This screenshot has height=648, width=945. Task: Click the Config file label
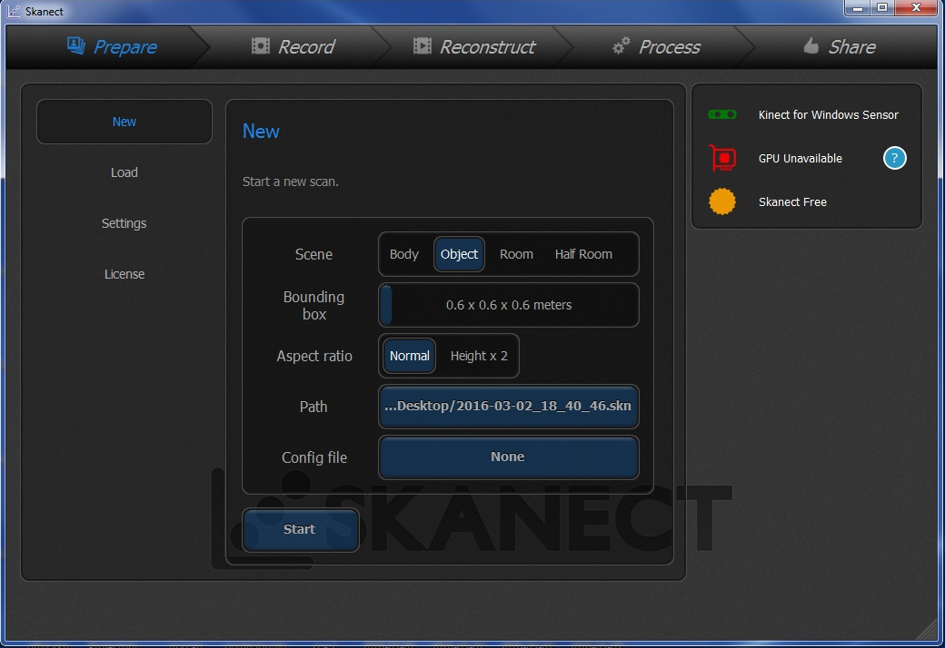[314, 457]
